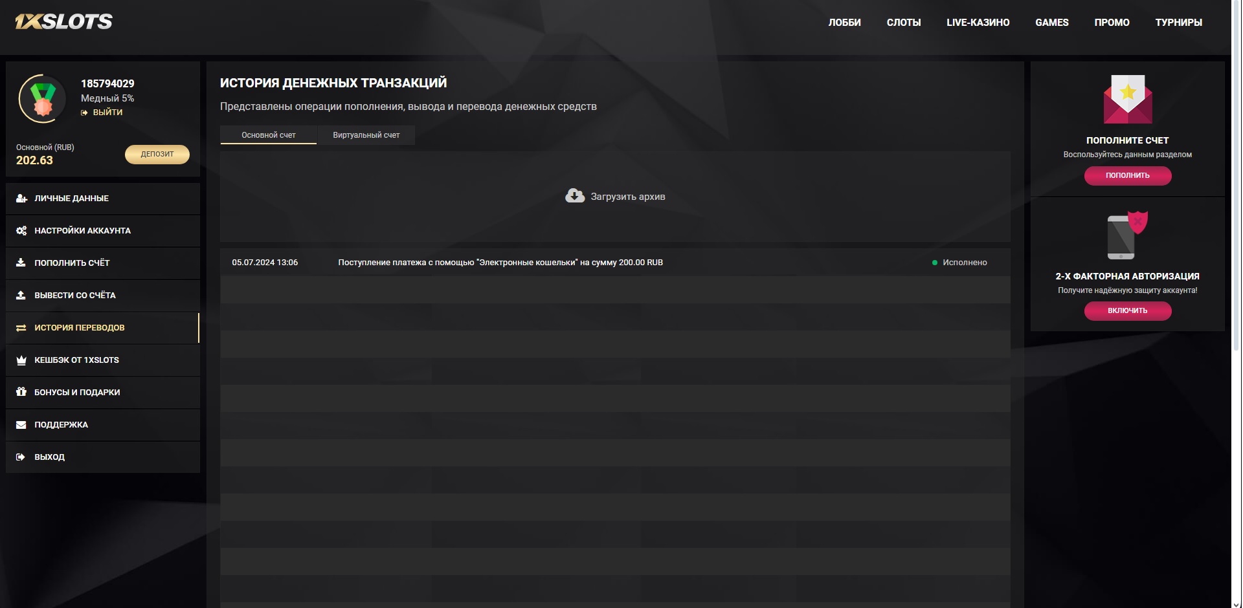The height and width of the screenshot is (608, 1243).
Task: Select the Основной счет tab
Action: [x=268, y=135]
